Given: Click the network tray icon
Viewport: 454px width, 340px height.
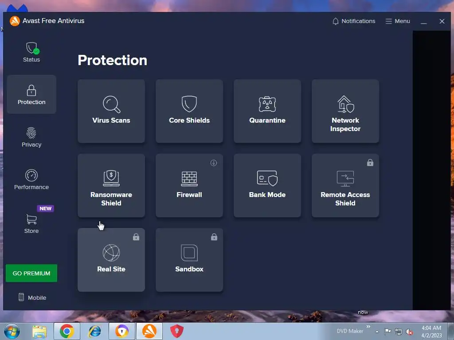Looking at the screenshot, I should [x=399, y=332].
